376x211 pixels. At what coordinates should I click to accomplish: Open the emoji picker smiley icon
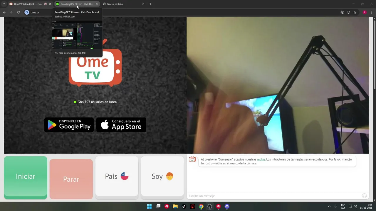(364, 196)
